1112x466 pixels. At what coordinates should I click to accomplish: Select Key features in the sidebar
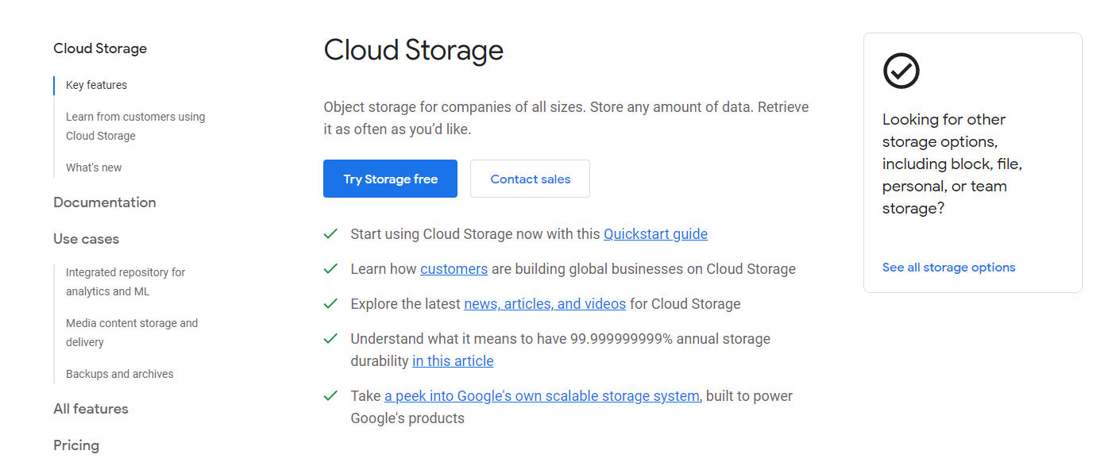[x=96, y=85]
